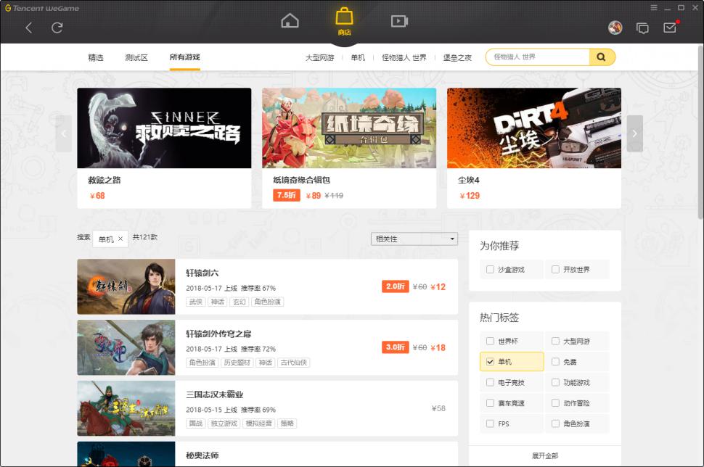This screenshot has width=704, height=467.
Task: Open the WeGame home page icon
Action: [x=289, y=21]
